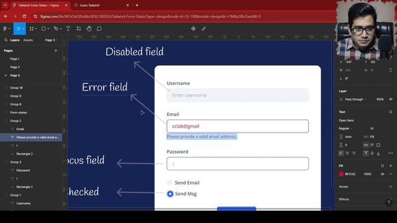The height and width of the screenshot is (223, 397).
Task: Select the Move tool
Action: (x=18, y=29)
